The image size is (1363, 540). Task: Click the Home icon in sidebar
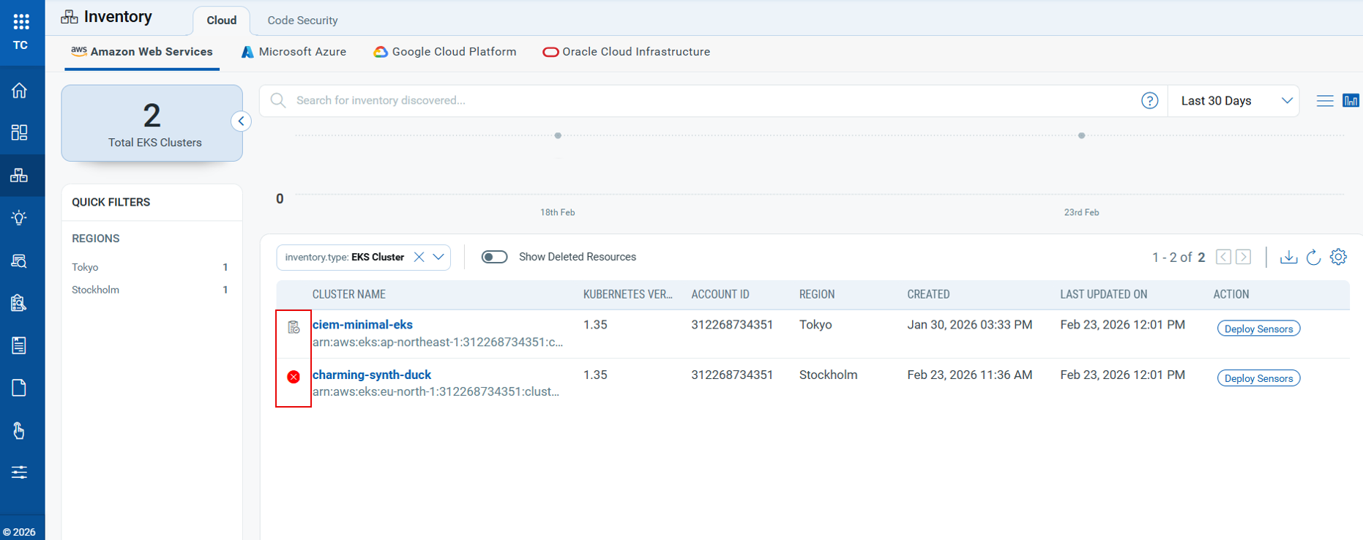click(x=20, y=90)
